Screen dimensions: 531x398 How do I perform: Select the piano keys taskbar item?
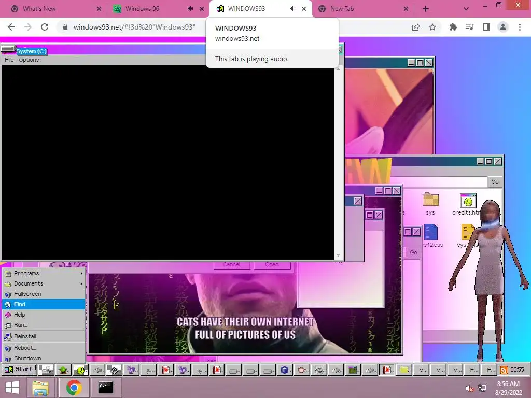(115, 370)
